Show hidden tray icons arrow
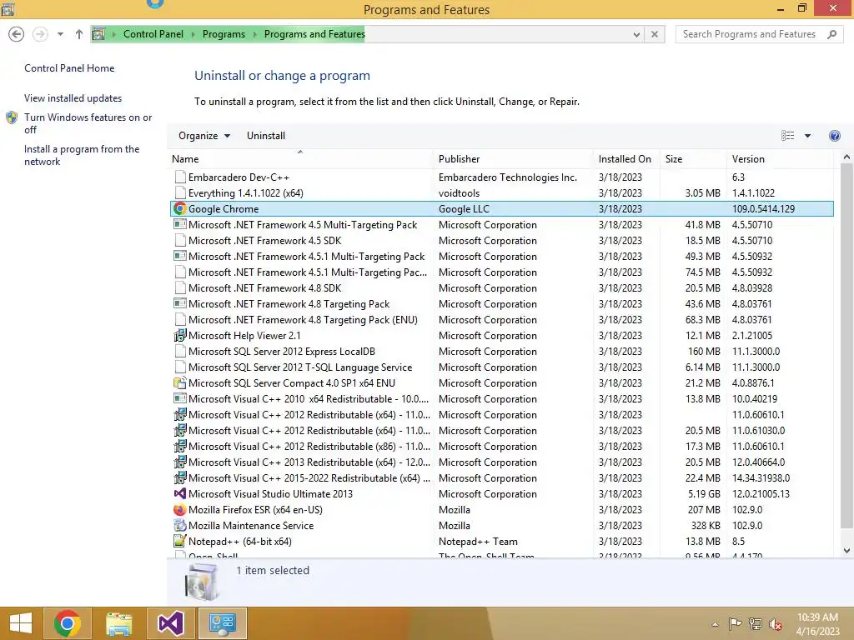 pos(715,624)
